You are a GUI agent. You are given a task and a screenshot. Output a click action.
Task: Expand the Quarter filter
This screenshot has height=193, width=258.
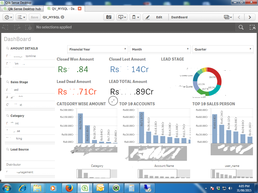(x=223, y=49)
